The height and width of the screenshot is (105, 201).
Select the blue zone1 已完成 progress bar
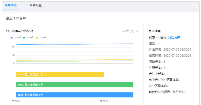click(x=75, y=95)
